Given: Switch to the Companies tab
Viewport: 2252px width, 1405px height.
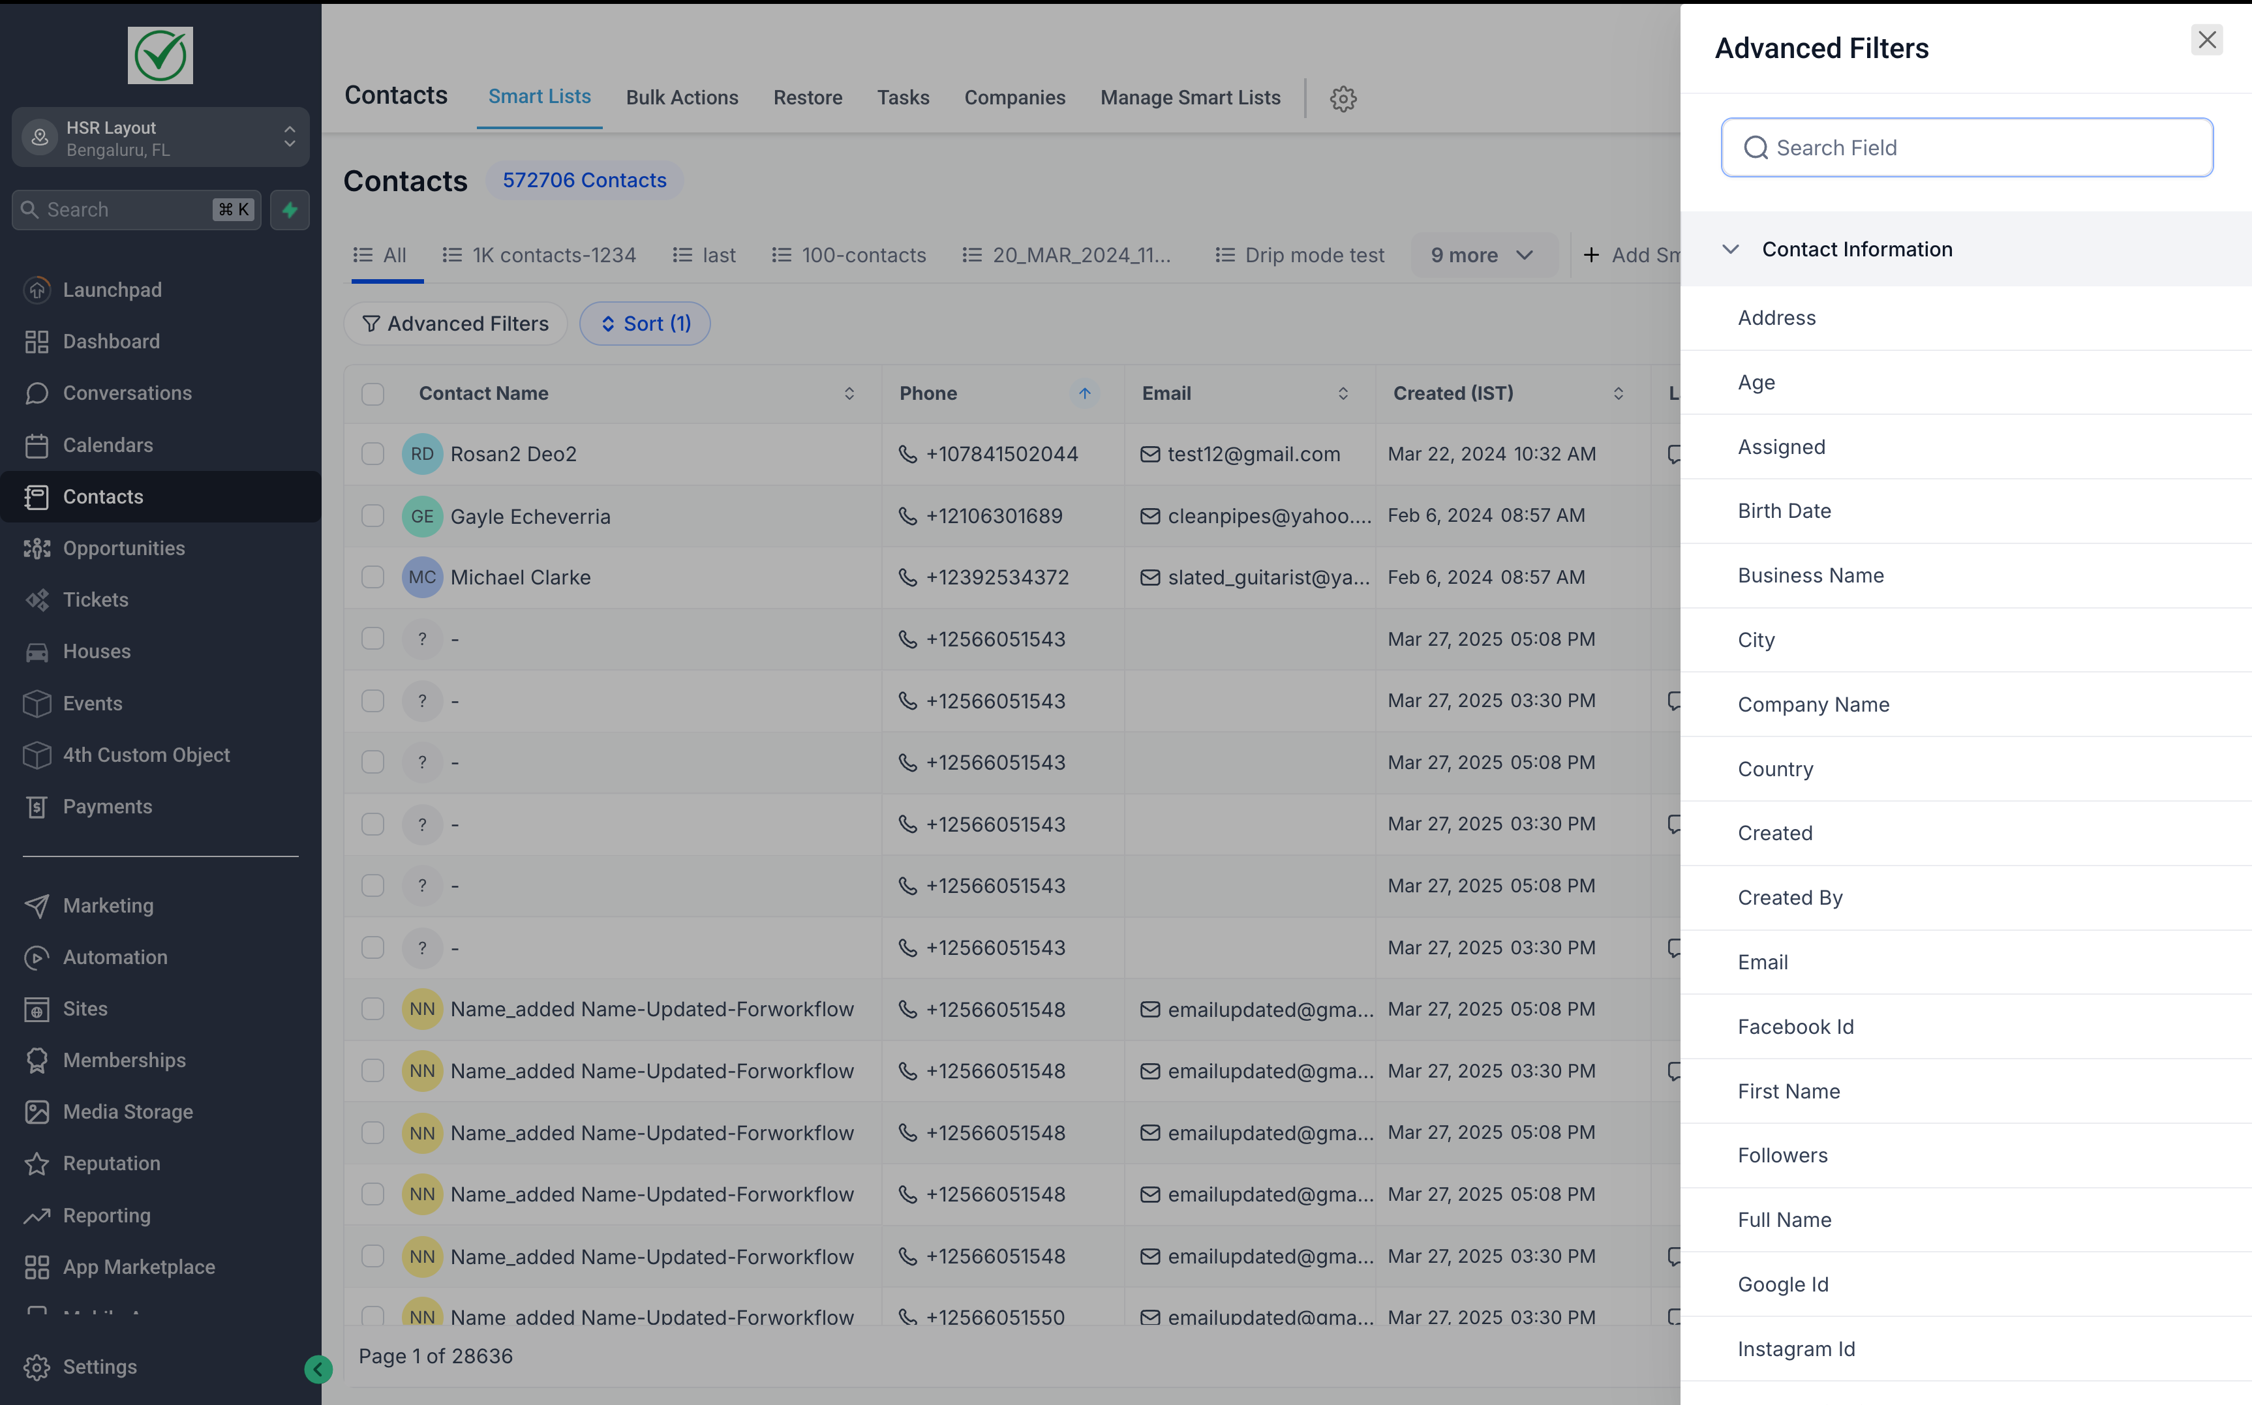Looking at the screenshot, I should tap(1015, 98).
